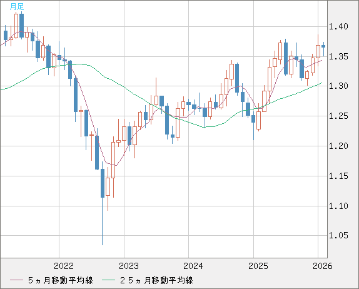Click the 1.35 price axis label
Image resolution: width=359 pixels, height=289 pixels.
click(338, 56)
